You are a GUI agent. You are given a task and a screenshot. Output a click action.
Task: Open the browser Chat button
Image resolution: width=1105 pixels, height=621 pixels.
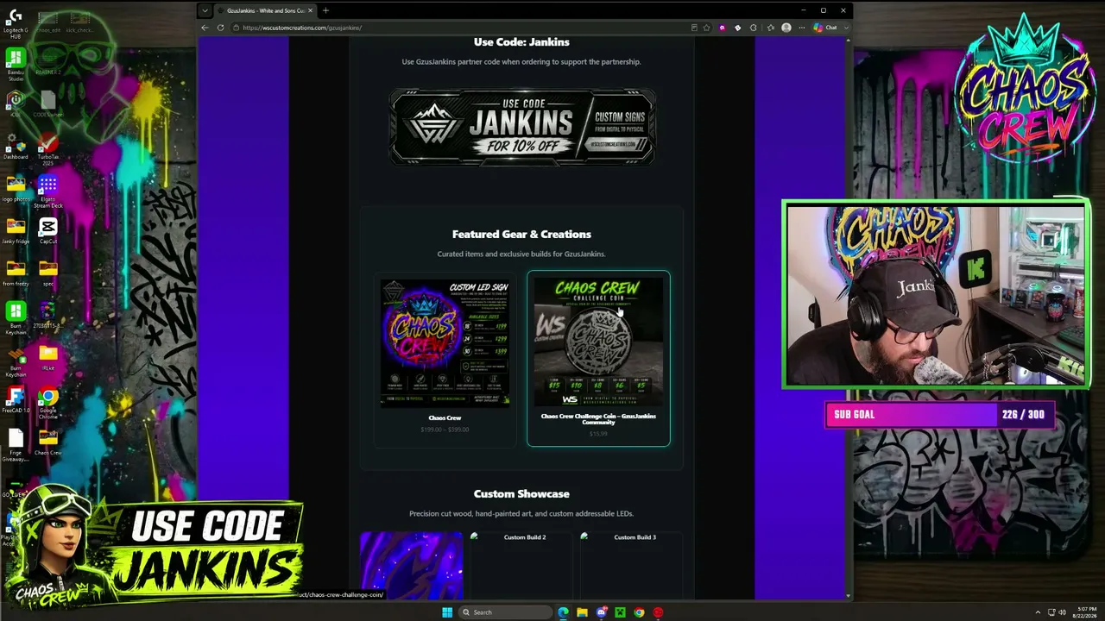pos(826,28)
